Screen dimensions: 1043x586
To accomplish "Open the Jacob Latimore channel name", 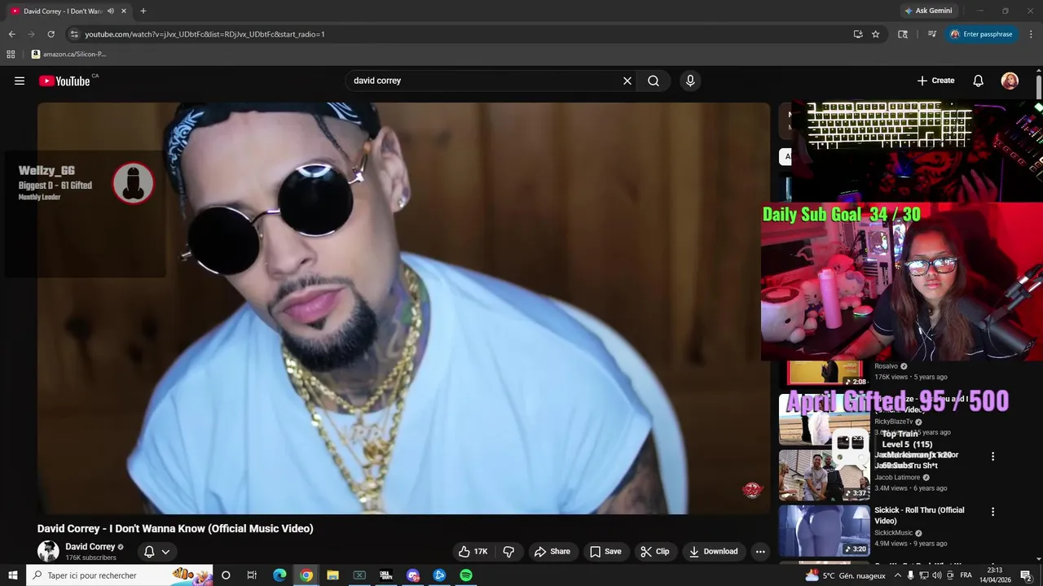I will click(x=897, y=478).
